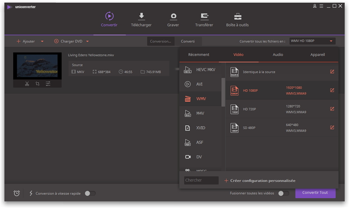Switch to the Audio tab
The height and width of the screenshot is (208, 349).
pos(278,54)
